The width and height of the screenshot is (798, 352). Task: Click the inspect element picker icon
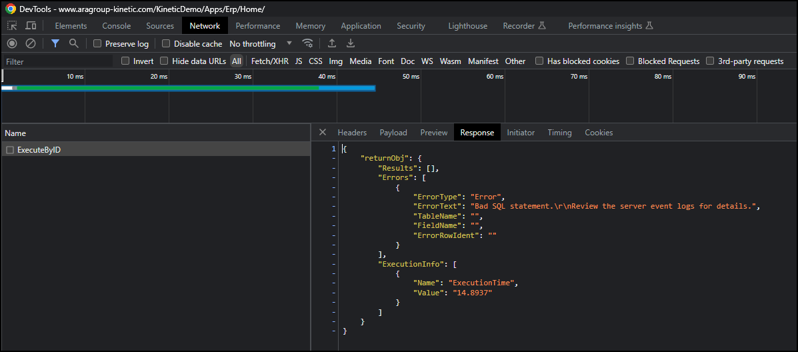13,26
